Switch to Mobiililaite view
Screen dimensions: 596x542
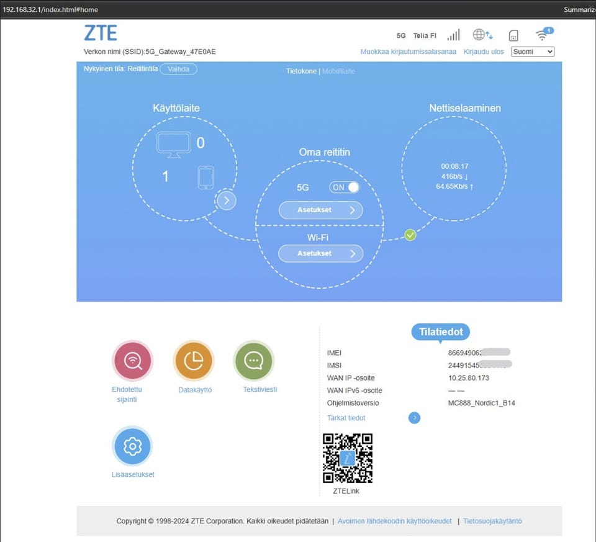(338, 71)
